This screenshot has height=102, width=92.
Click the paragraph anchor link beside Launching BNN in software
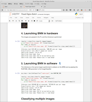(x=60, y=63)
